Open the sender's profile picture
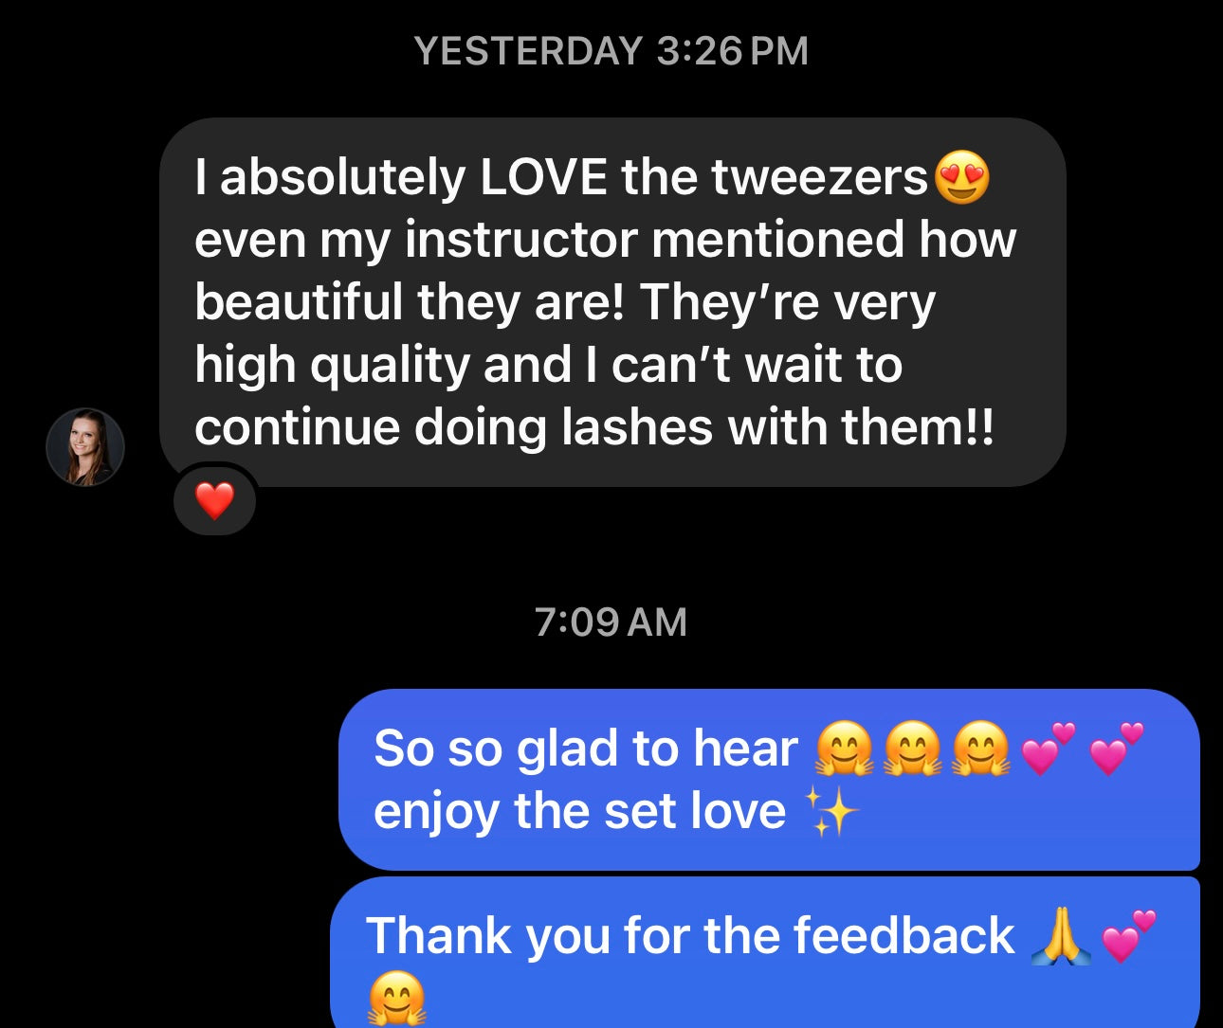This screenshot has width=1223, height=1028. pos(85,447)
